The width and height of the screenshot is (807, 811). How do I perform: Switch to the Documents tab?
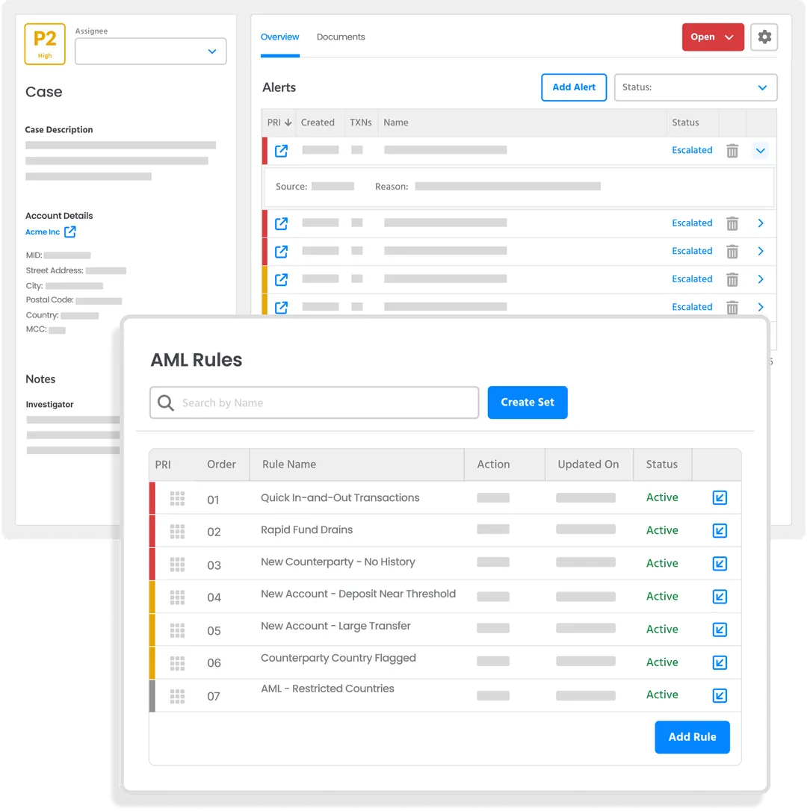tap(341, 37)
